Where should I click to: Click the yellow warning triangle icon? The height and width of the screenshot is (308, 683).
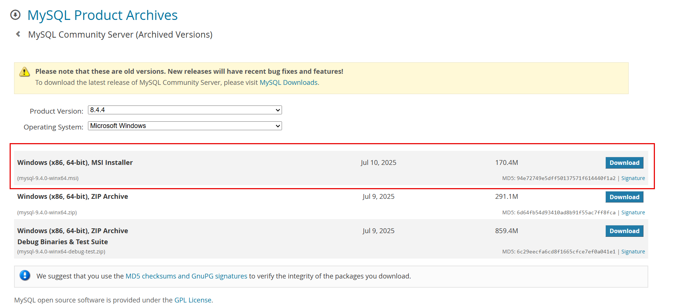coord(24,72)
